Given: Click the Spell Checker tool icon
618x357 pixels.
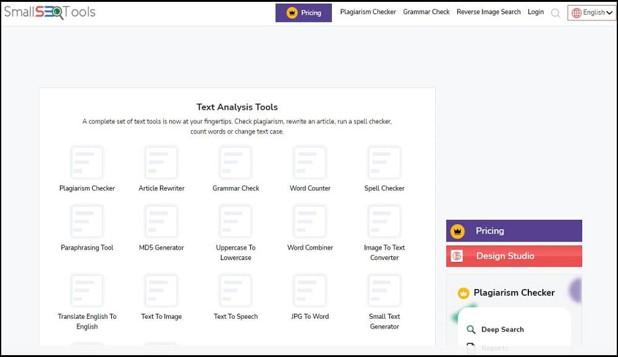Looking at the screenshot, I should (384, 162).
